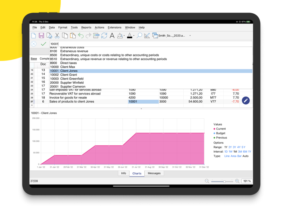Image resolution: width=282 pixels, height=212 pixels.
Task: Open the Tools menu
Action: (74, 27)
